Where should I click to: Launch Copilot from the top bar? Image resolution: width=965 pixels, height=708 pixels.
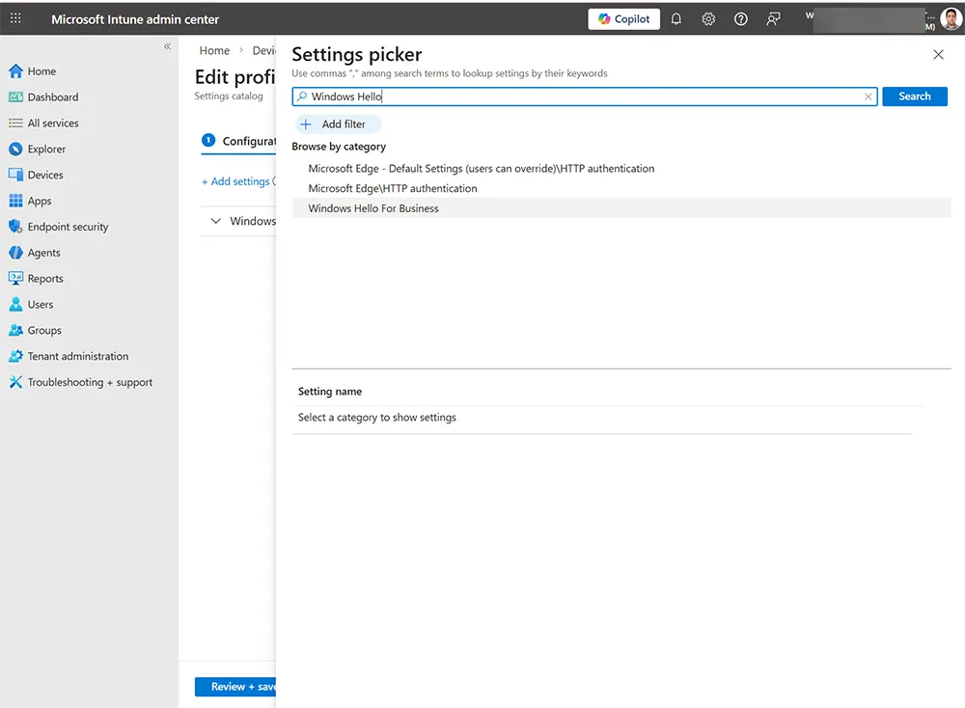(623, 18)
